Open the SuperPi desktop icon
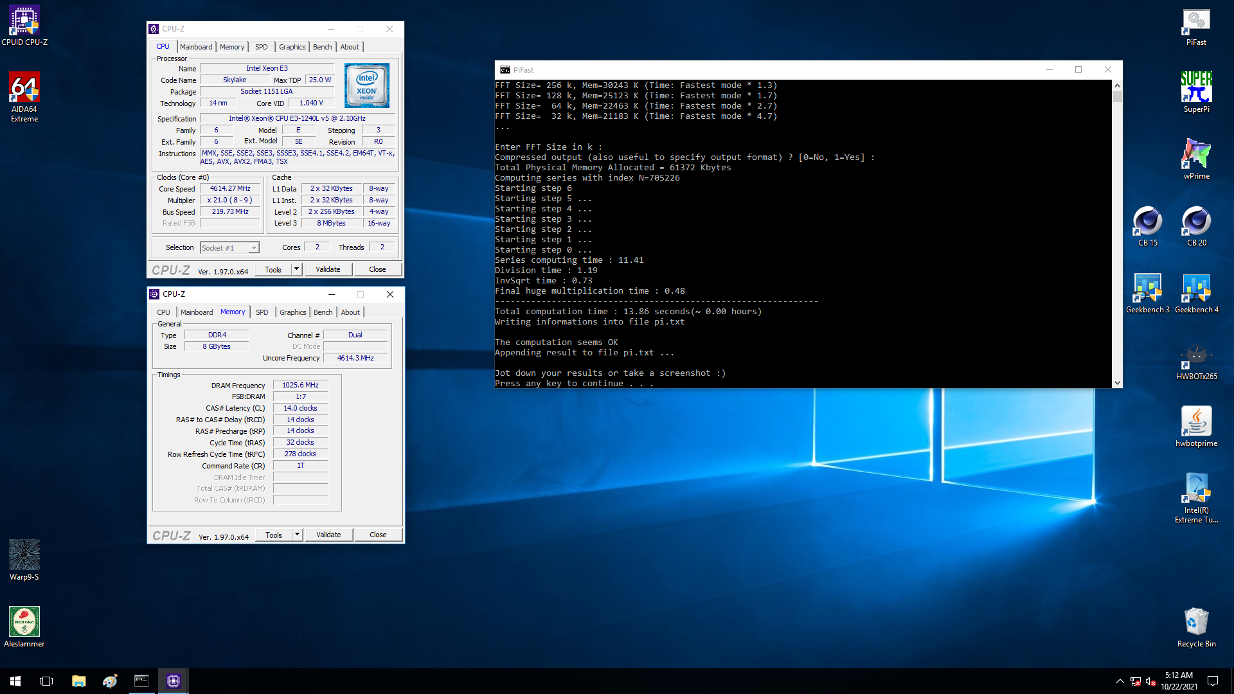Screen dimensions: 1234x694 tap(1196, 93)
